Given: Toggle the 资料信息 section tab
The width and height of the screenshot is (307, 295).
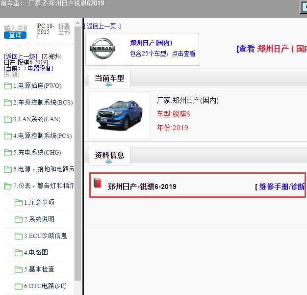Looking at the screenshot, I should [x=109, y=156].
